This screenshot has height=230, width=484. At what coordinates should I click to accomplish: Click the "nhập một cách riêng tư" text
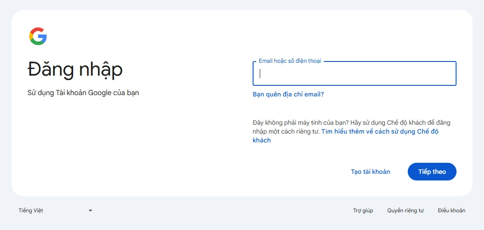tap(286, 131)
